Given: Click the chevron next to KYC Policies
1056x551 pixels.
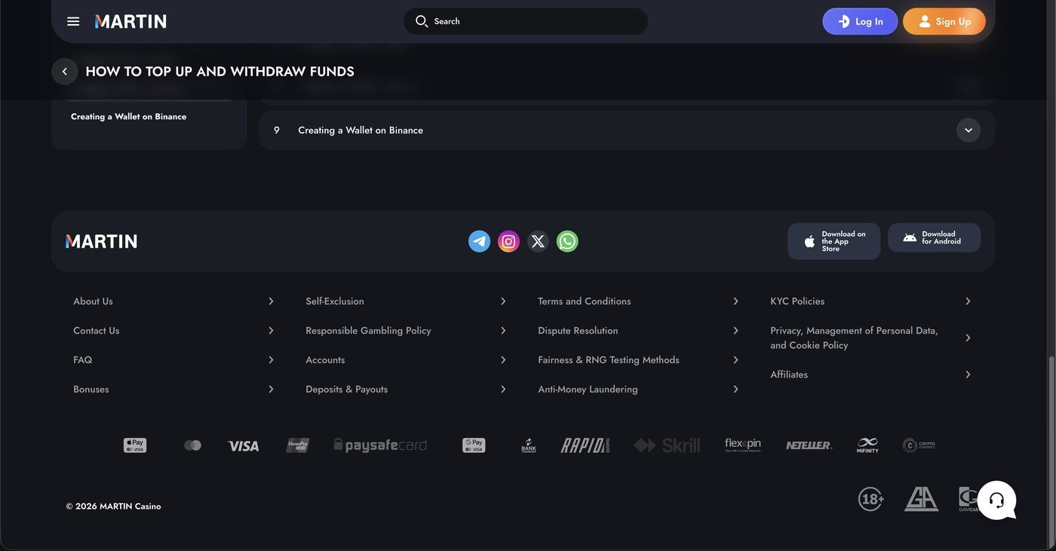Looking at the screenshot, I should (968, 301).
